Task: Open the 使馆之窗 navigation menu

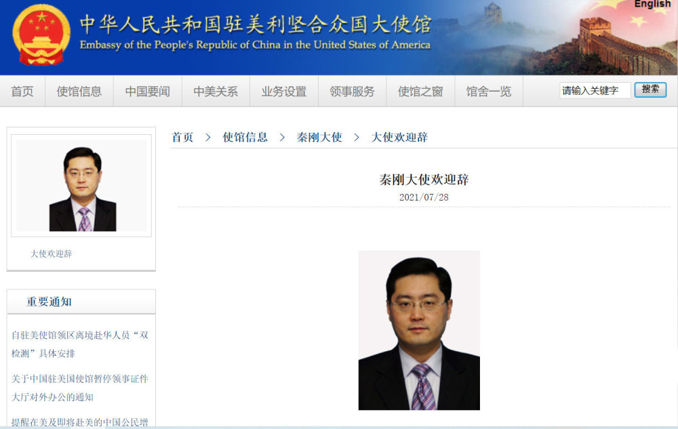Action: tap(420, 91)
